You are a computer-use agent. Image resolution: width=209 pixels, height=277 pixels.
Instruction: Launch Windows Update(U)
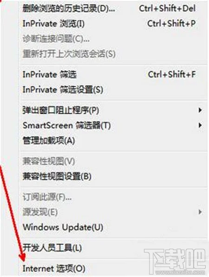tap(113, 227)
